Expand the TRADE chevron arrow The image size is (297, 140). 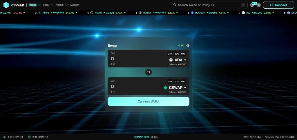pos(39,5)
